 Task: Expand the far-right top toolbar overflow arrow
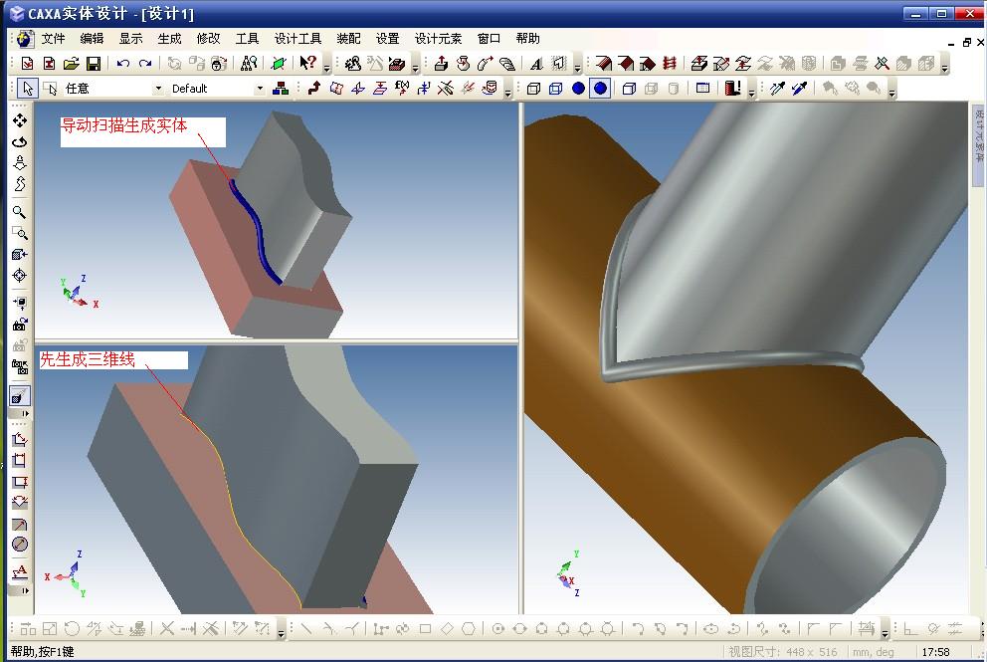[x=944, y=66]
